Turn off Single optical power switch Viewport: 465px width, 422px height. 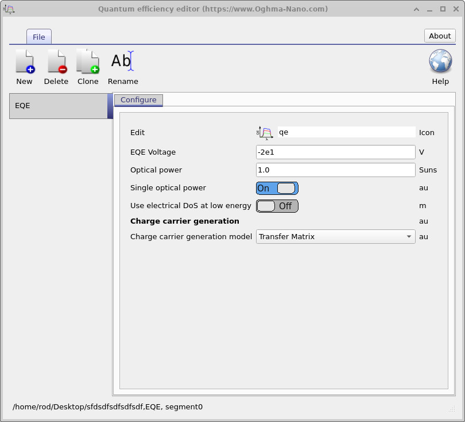coord(277,188)
